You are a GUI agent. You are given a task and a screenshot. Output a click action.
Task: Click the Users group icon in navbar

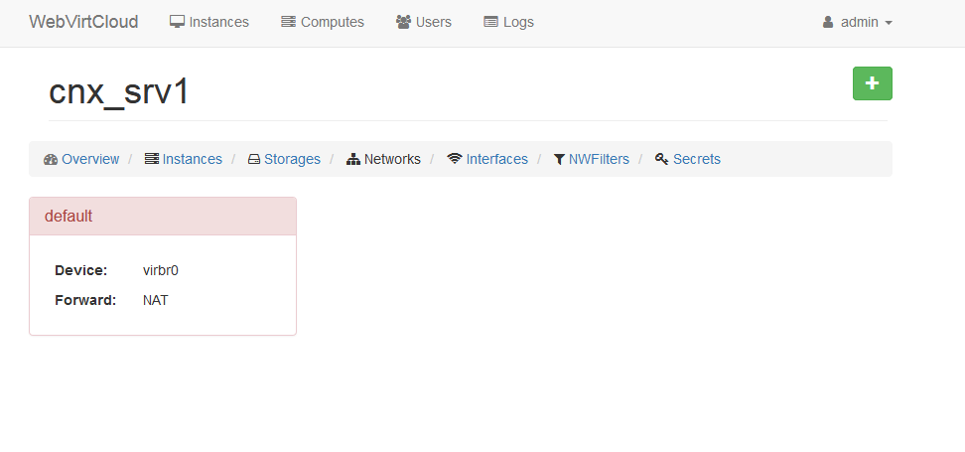click(x=403, y=22)
